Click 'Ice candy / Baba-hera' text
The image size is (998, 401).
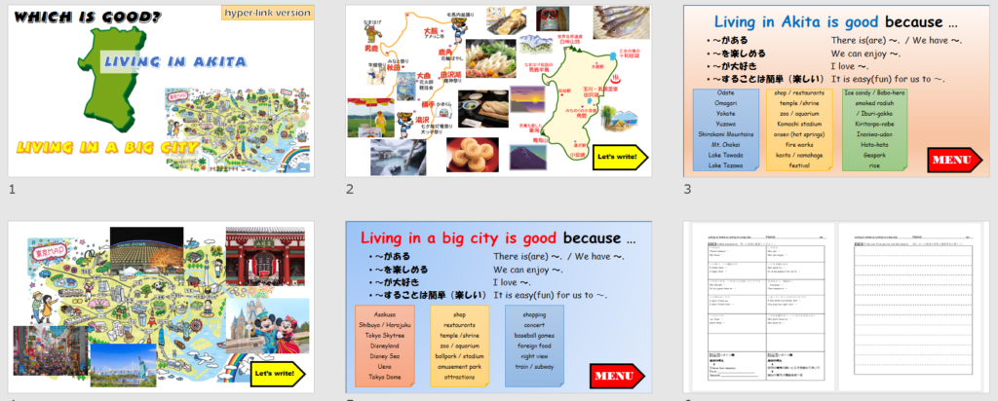[876, 92]
